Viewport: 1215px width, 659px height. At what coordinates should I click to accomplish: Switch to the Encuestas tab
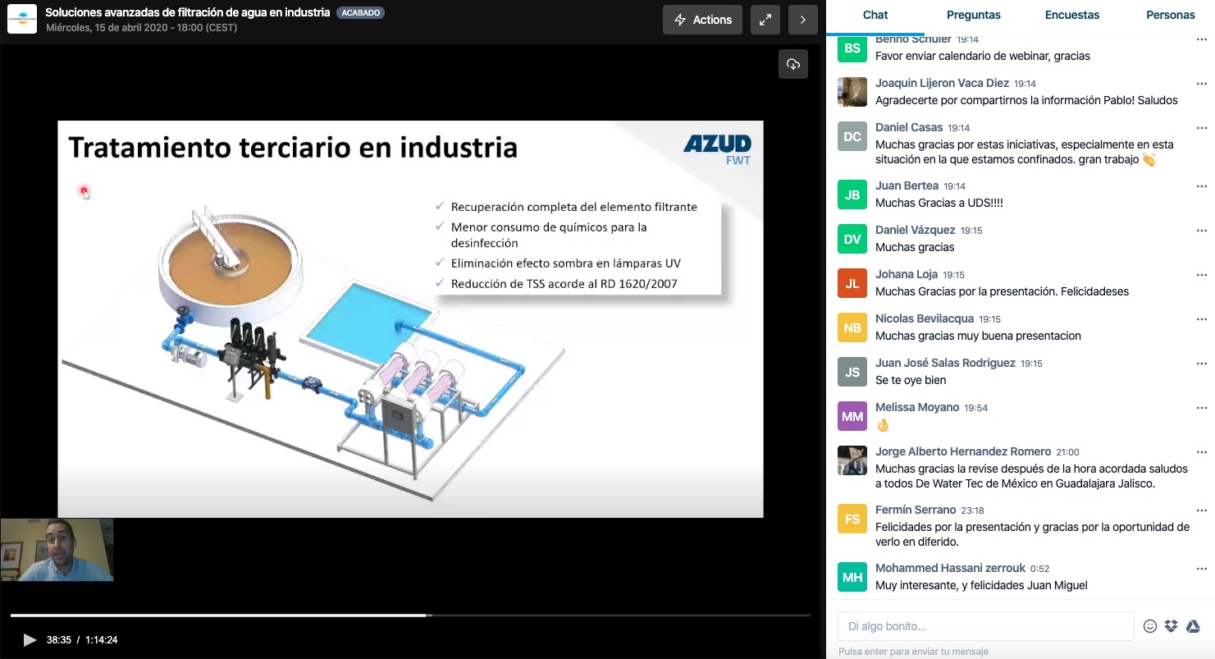1072,15
